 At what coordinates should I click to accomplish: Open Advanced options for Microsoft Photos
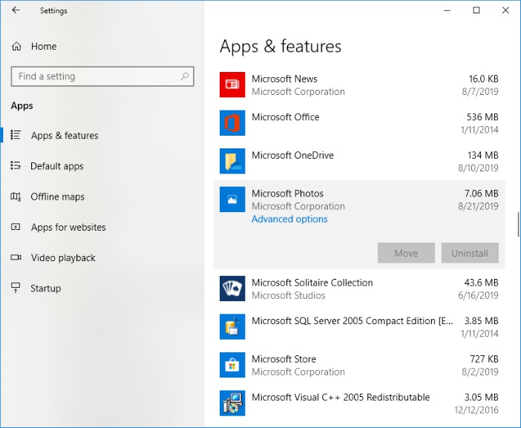point(289,219)
